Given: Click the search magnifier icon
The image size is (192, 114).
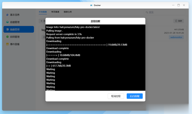Looking at the screenshot, I should (147, 12).
